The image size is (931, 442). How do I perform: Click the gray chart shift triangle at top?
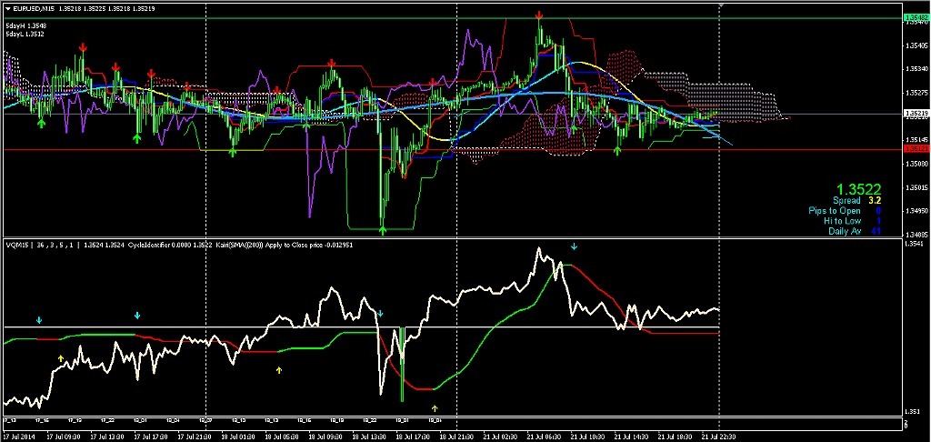tap(720, 5)
